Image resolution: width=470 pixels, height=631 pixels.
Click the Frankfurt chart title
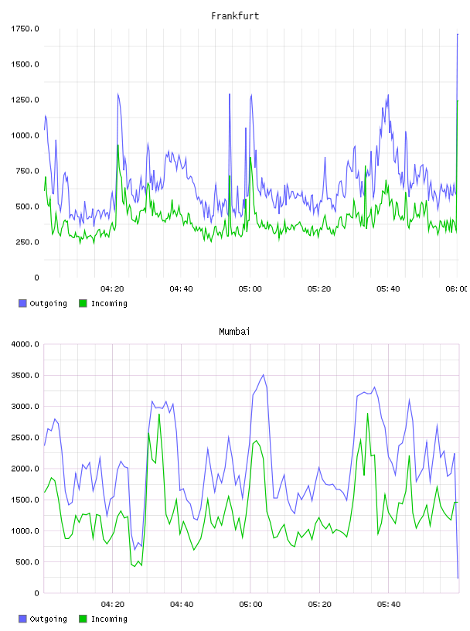(235, 16)
